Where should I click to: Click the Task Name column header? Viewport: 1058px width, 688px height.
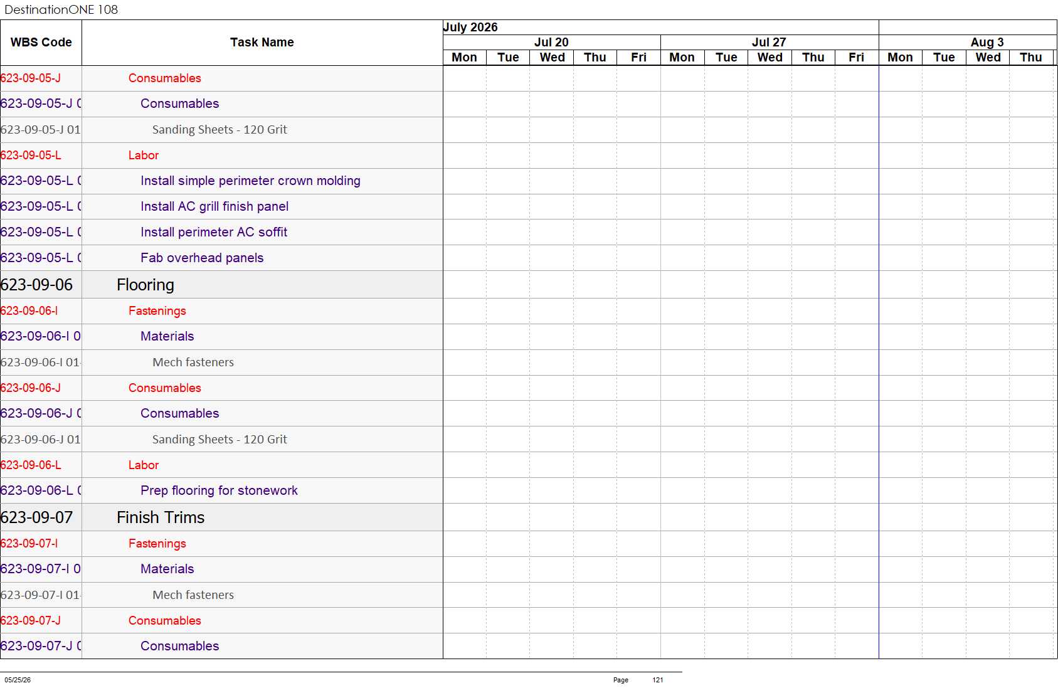[x=262, y=43]
